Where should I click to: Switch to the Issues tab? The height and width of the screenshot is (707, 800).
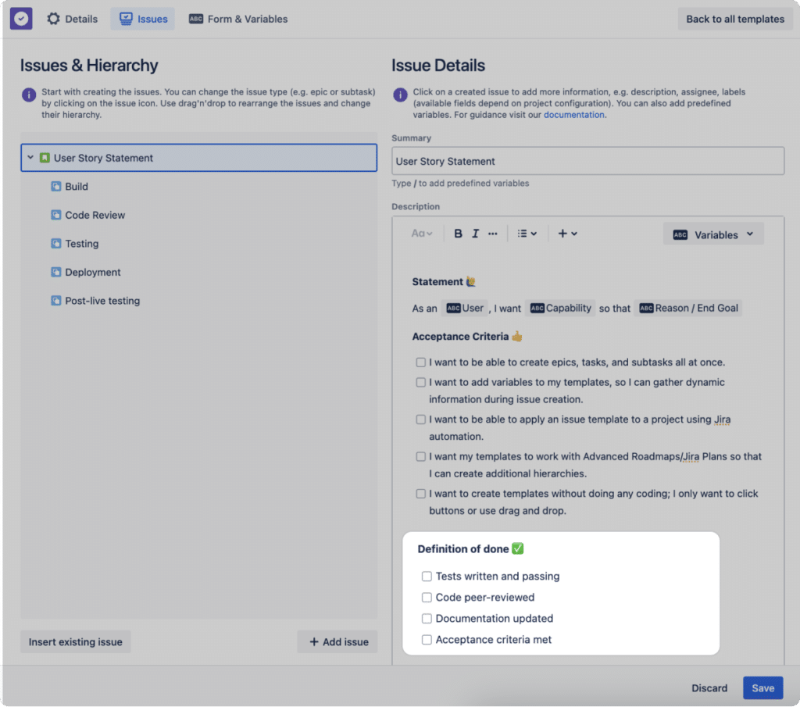coord(143,19)
